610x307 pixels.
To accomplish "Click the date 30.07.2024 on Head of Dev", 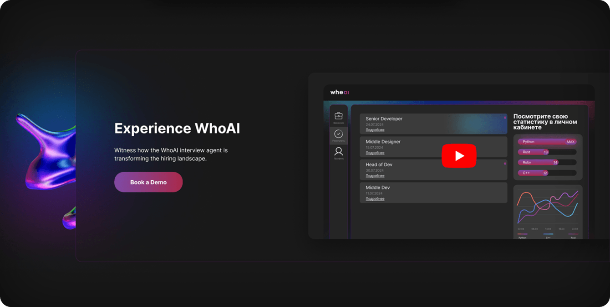I will click(x=375, y=170).
